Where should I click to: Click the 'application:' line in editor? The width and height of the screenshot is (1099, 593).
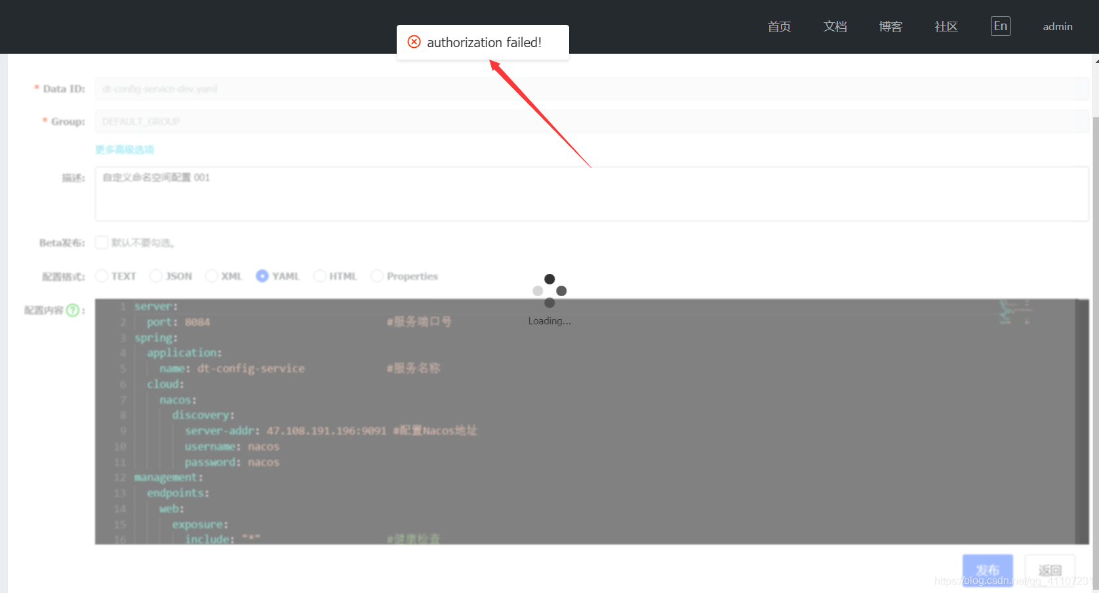click(x=184, y=353)
